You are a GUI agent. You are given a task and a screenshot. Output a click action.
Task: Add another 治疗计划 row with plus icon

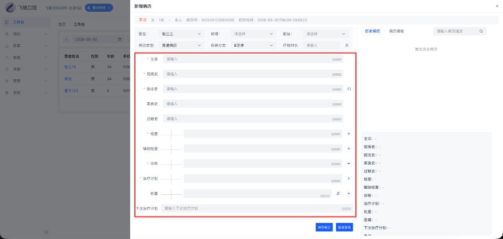(349, 179)
